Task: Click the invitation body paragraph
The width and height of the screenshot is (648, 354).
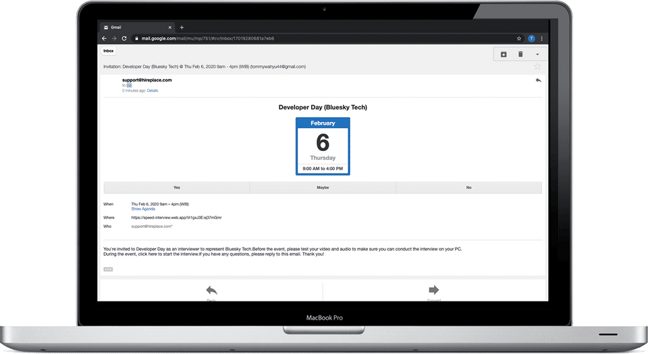Action: click(x=283, y=252)
